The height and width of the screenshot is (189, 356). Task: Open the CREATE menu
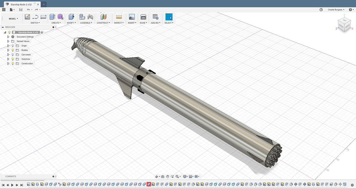coord(56,23)
